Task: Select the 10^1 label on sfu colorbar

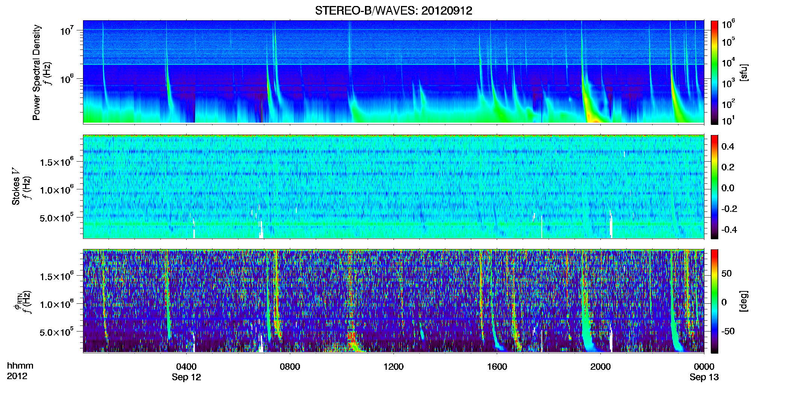Action: pyautogui.click(x=728, y=120)
